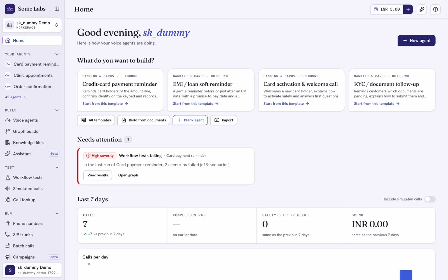This screenshot has height=280, width=448.
Task: Add credits with the plus icon
Action: 408,9
